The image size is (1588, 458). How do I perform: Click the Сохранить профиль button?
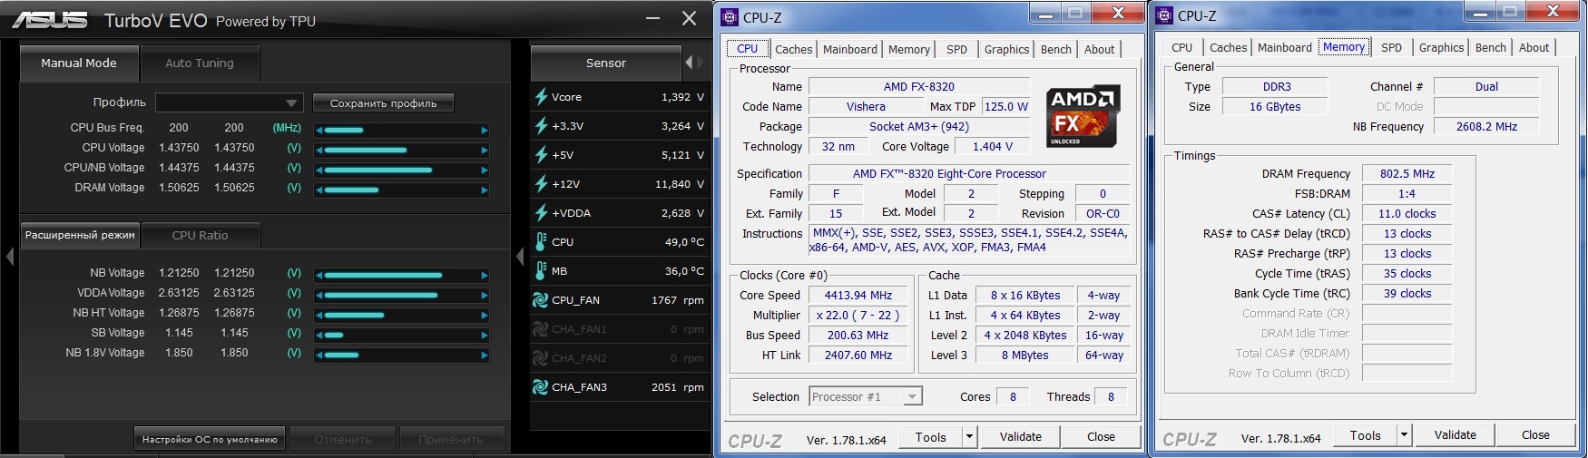[383, 103]
